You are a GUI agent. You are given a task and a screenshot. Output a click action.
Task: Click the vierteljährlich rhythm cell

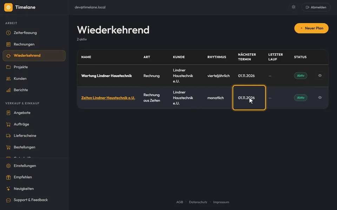pos(219,76)
